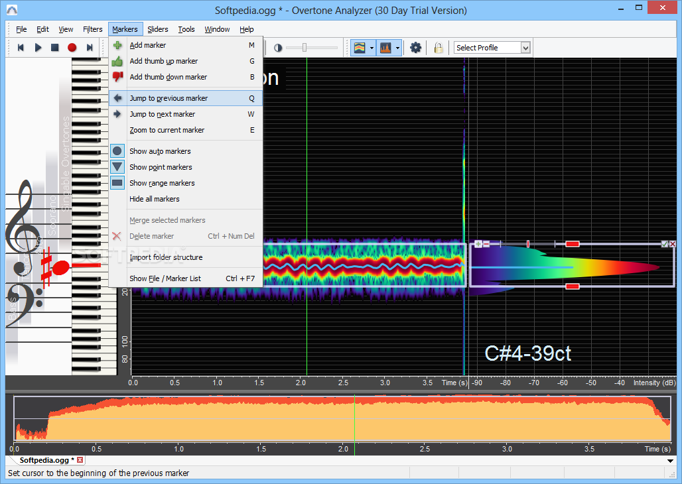Click the left arrow previous marker icon
The image size is (682, 484).
click(x=117, y=98)
